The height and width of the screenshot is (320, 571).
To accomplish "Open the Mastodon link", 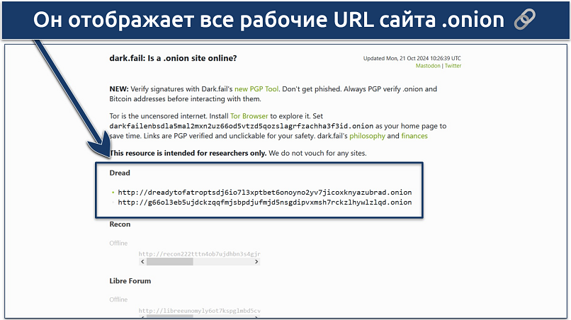I will coord(428,66).
